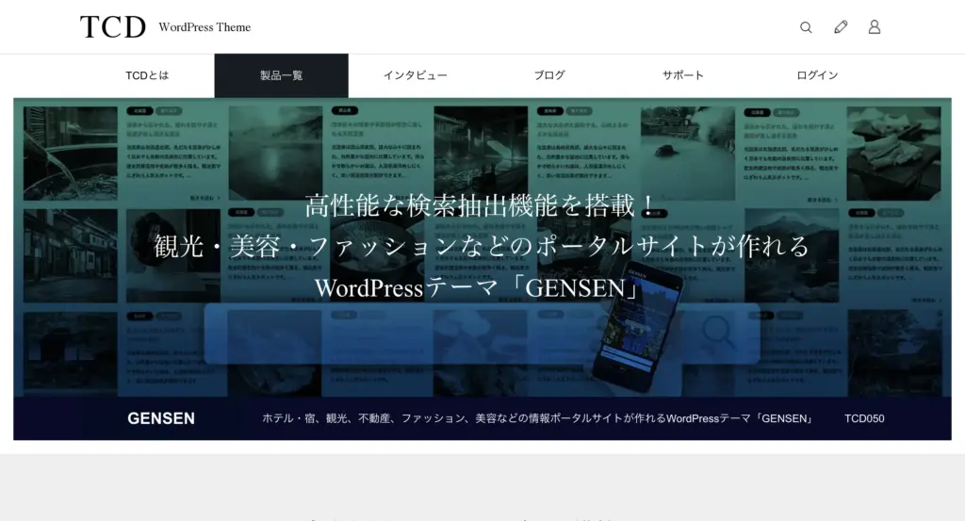Open the TCDとは menu item
The image size is (965, 521).
(x=147, y=75)
